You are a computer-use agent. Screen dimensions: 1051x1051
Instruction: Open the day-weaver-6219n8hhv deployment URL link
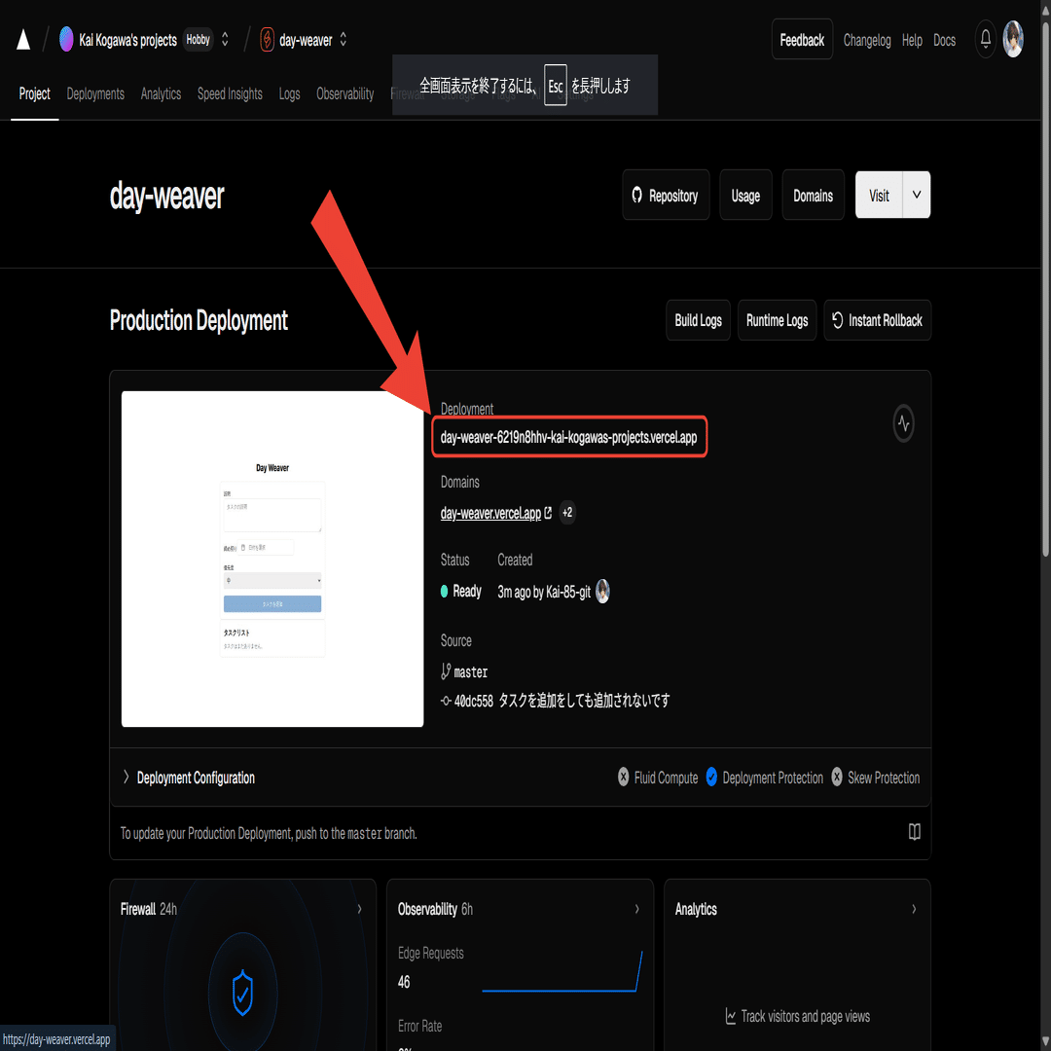click(x=568, y=438)
